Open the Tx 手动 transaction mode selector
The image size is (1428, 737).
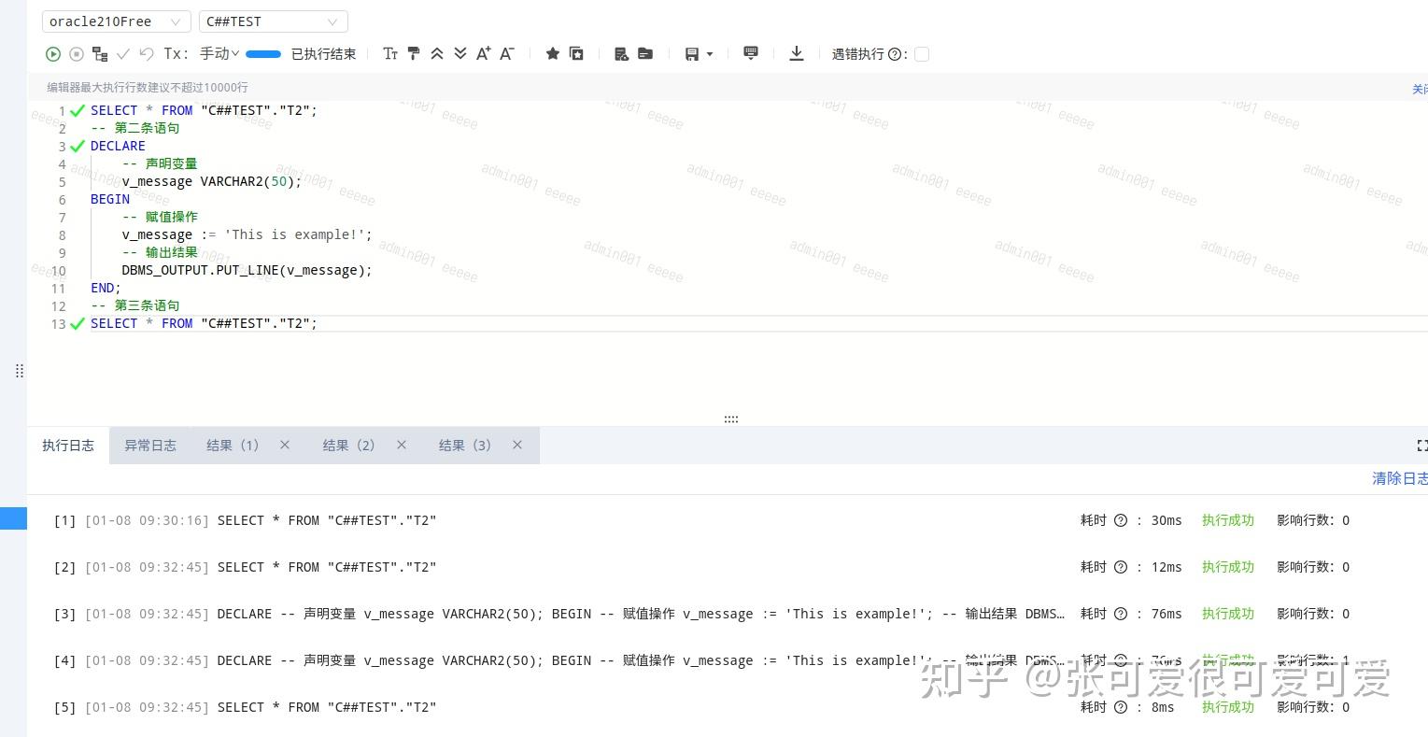[x=217, y=54]
